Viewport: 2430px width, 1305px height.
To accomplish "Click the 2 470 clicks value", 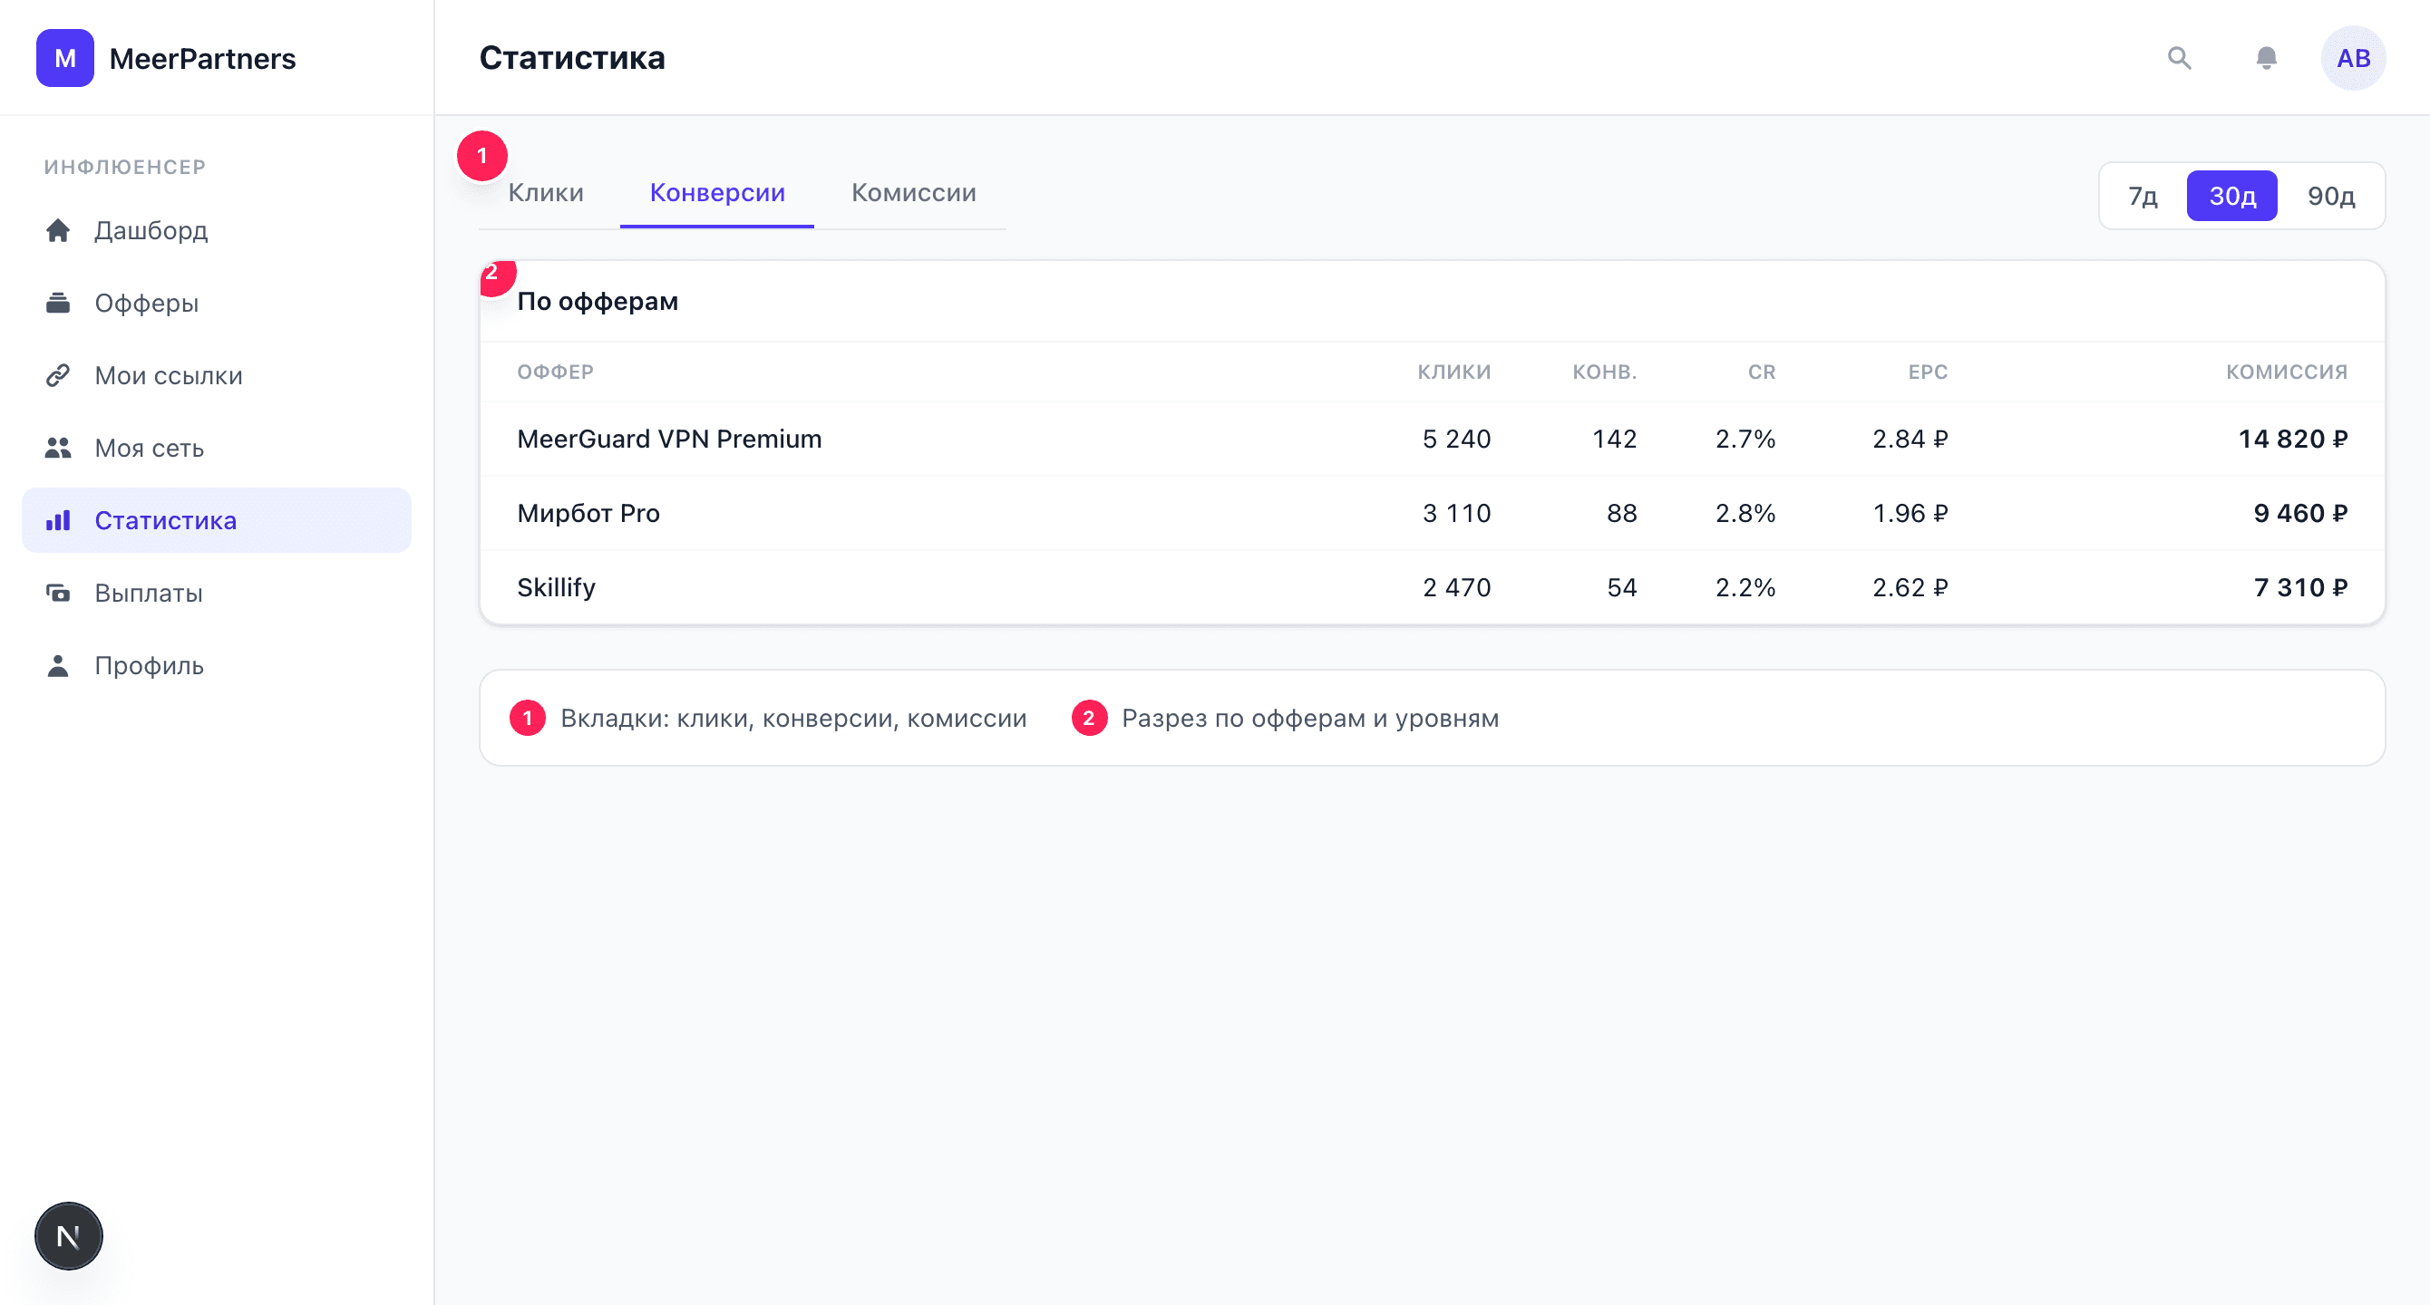I will click(1456, 587).
